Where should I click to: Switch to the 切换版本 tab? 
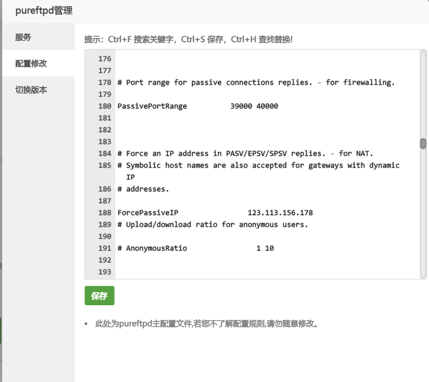click(38, 89)
